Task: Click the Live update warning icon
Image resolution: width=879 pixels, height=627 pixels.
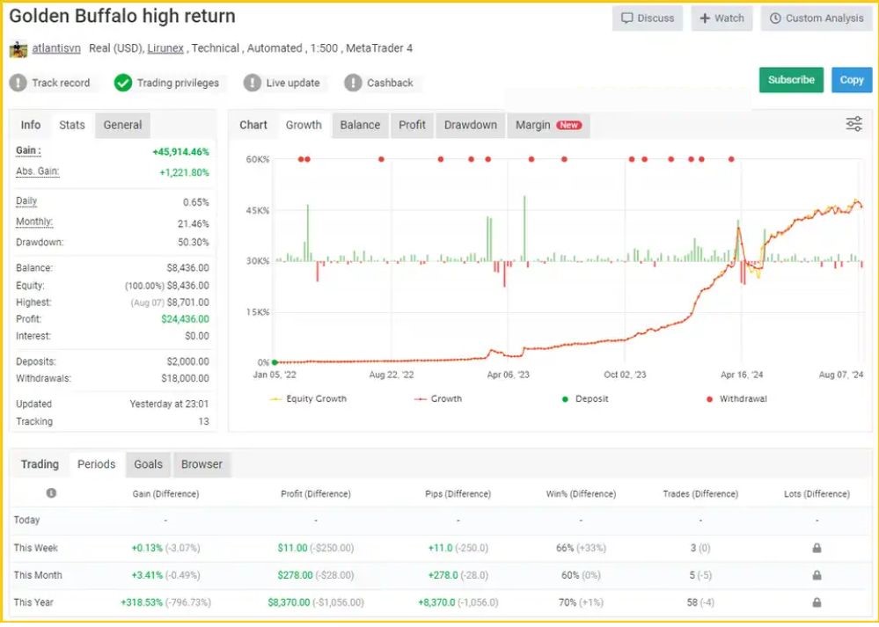Action: click(253, 83)
